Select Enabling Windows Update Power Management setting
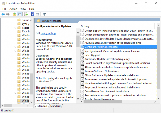The height and width of the screenshot is (113, 161). (119, 39)
